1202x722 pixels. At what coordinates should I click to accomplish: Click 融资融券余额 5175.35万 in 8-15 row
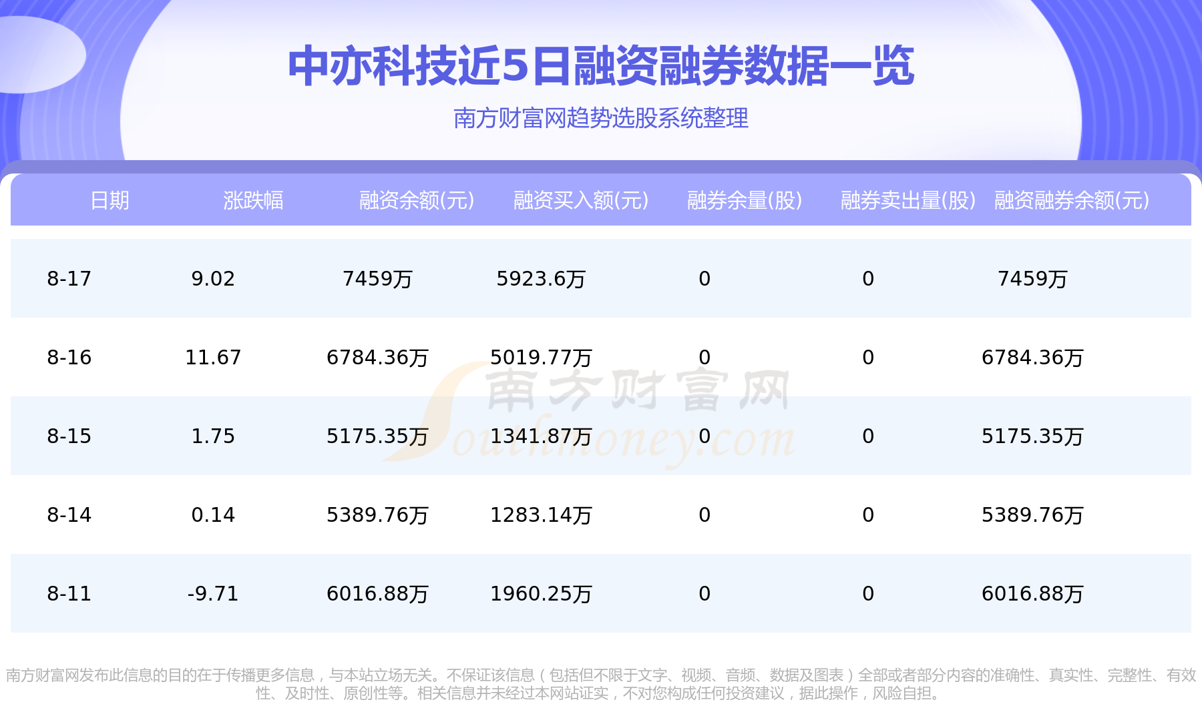click(1032, 436)
